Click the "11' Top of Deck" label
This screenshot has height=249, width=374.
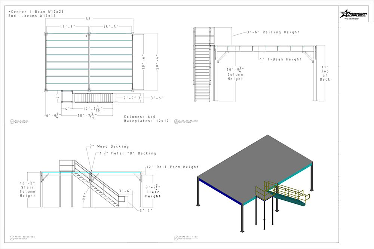coord(325,73)
